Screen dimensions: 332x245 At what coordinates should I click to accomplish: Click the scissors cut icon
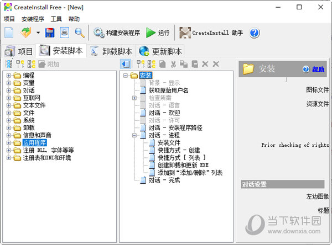point(173,64)
